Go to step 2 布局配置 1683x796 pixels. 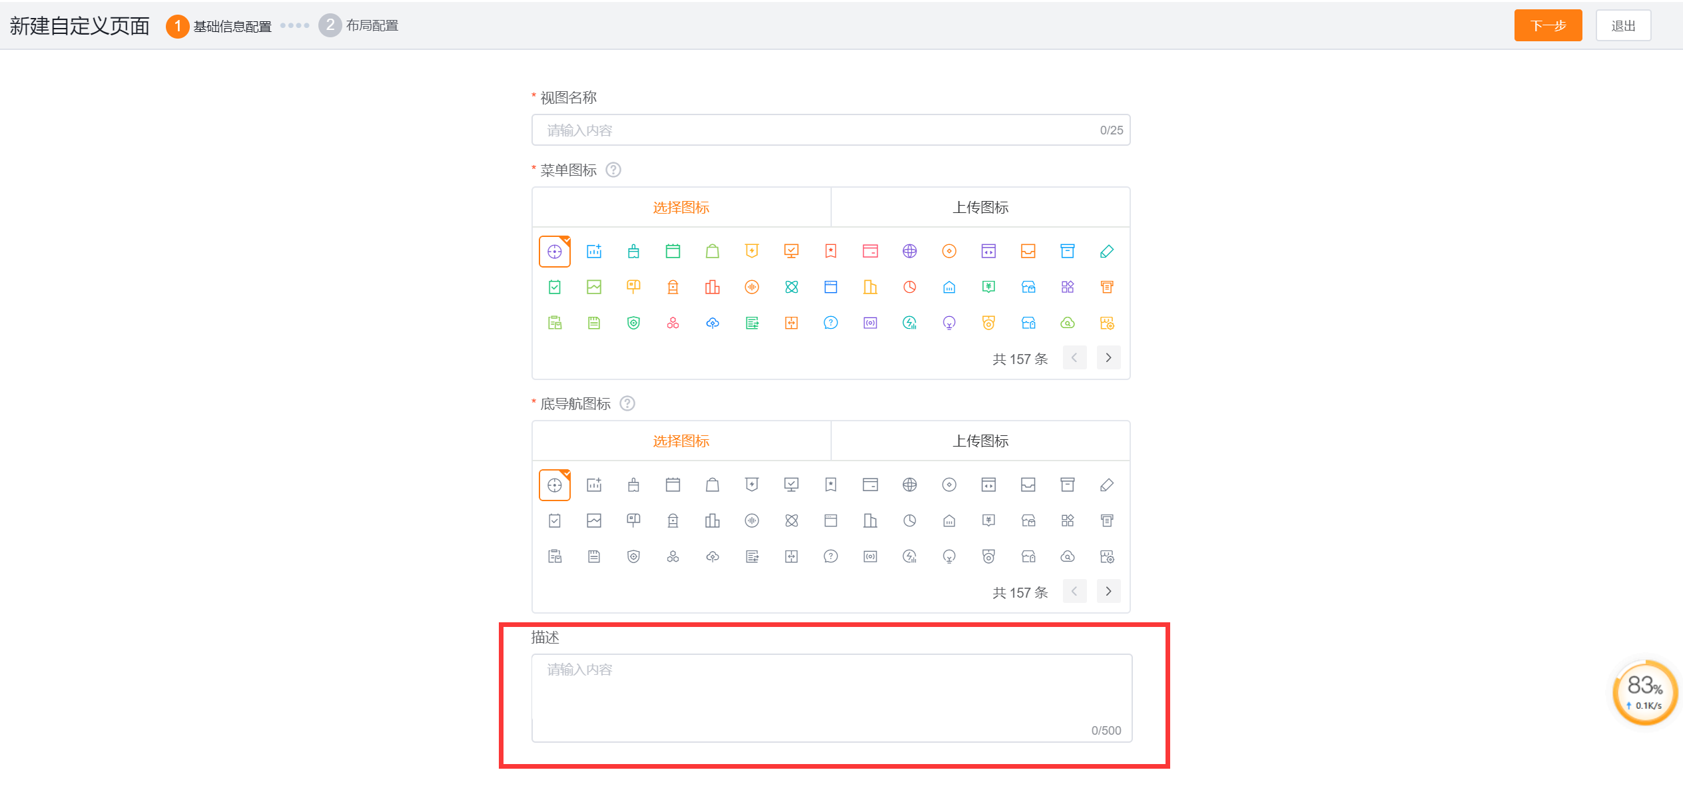pyautogui.click(x=358, y=26)
